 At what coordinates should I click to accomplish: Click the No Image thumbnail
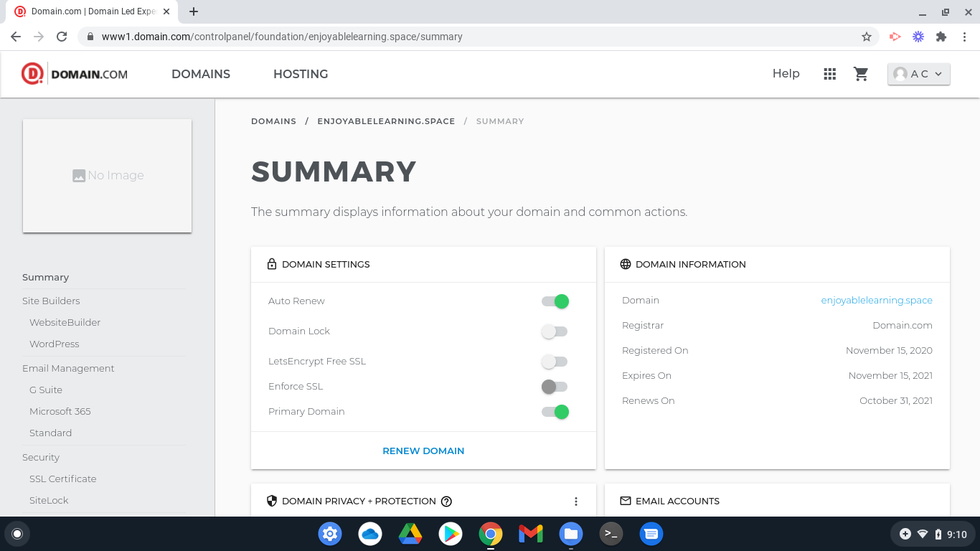(108, 176)
